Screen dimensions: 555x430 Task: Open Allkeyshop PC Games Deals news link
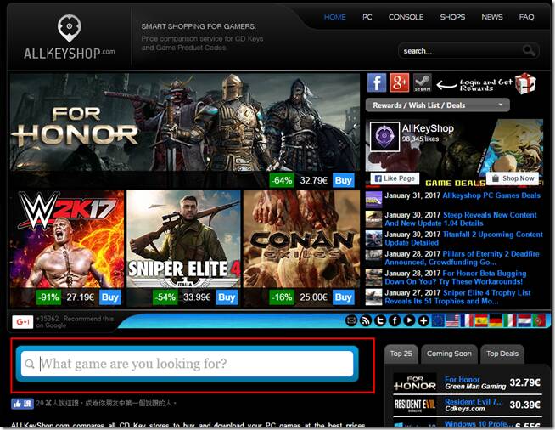click(x=491, y=195)
